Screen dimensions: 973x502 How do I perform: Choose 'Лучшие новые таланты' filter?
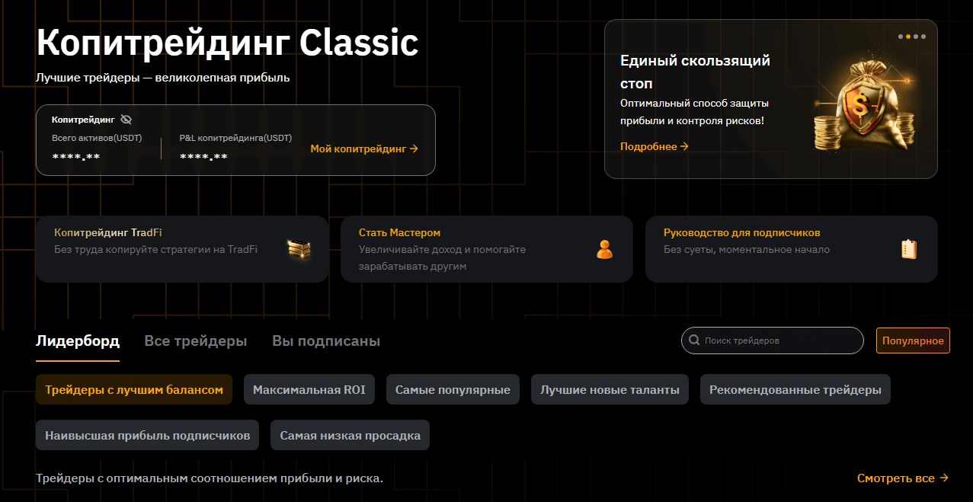tap(610, 390)
